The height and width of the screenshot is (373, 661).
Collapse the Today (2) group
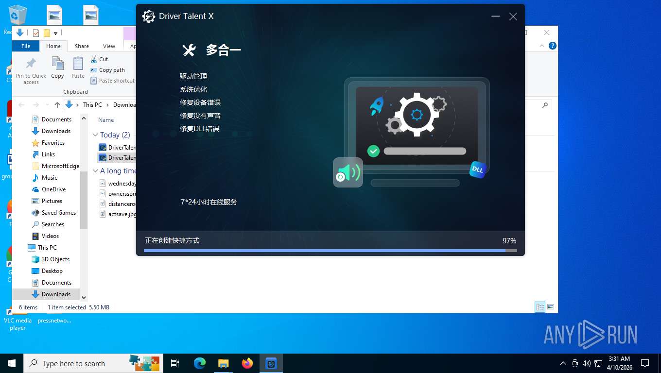point(96,135)
